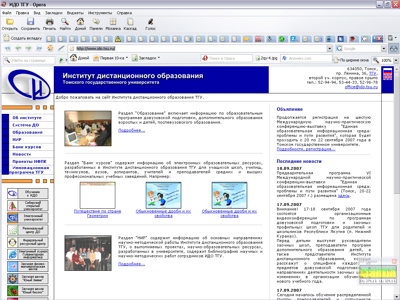The image size is (400, 300).
Task: Open the Закладки menu
Action: point(54,13)
